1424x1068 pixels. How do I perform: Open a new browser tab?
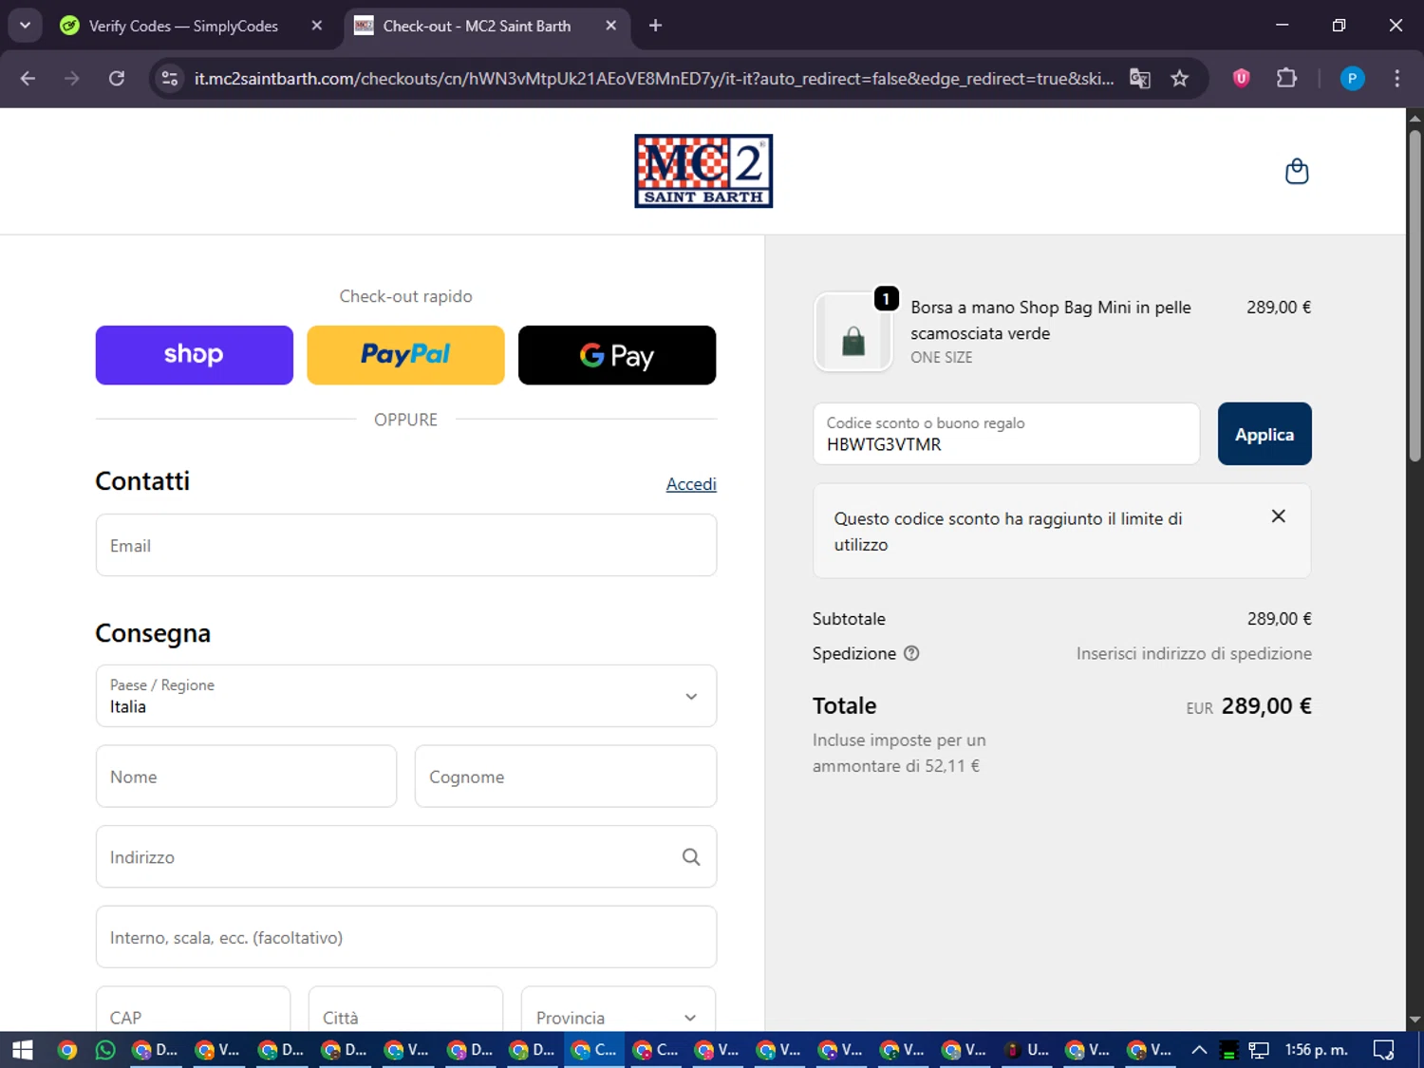(655, 26)
